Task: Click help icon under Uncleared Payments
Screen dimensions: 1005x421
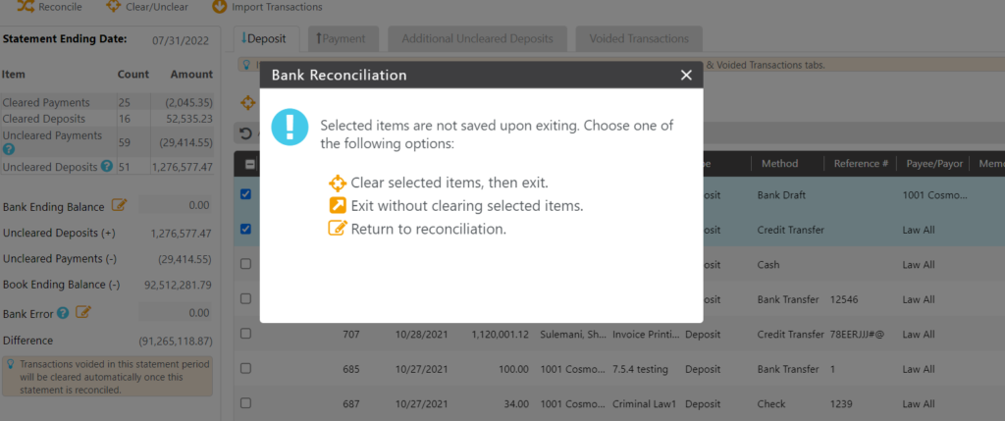Action: [x=9, y=149]
